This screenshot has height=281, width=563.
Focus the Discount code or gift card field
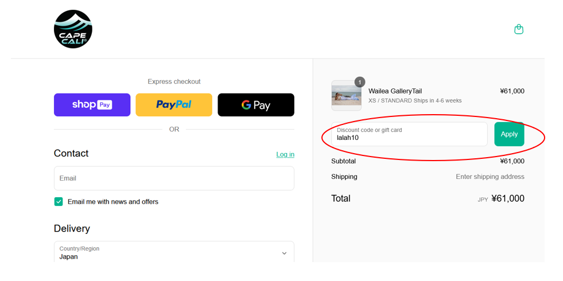tap(409, 134)
